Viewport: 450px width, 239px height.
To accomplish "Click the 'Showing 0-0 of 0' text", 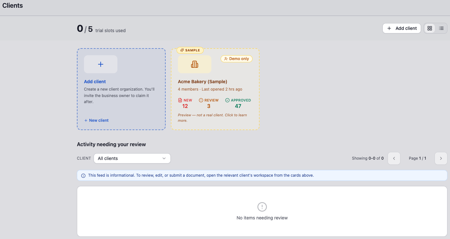I will 368,158.
